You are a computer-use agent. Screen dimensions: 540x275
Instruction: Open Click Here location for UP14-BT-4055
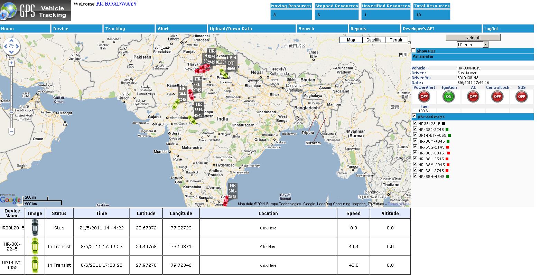pos(268,265)
